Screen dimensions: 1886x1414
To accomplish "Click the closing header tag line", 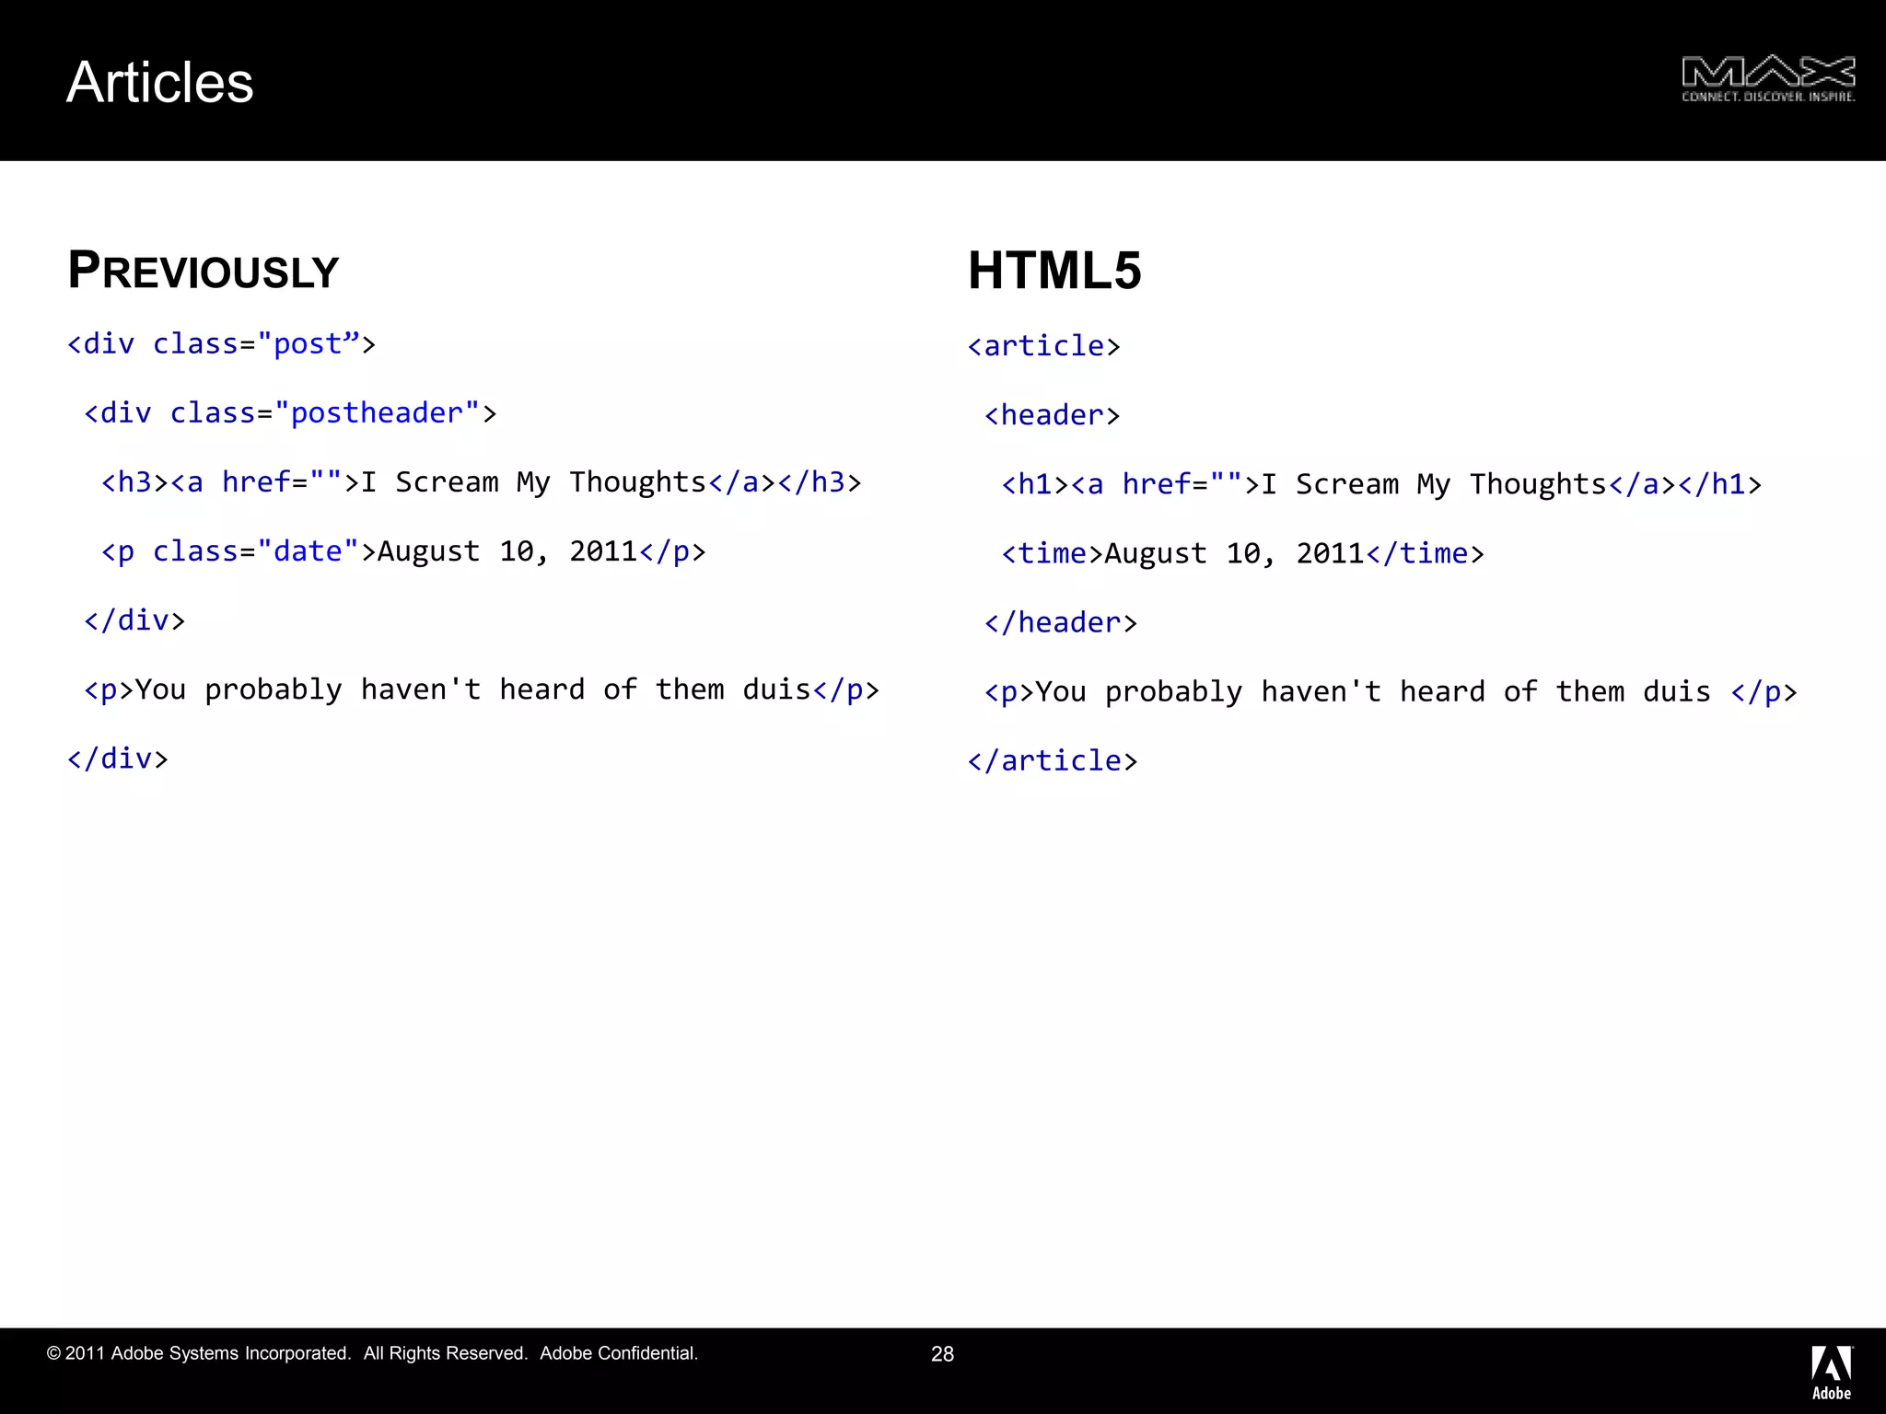I will coord(1061,622).
